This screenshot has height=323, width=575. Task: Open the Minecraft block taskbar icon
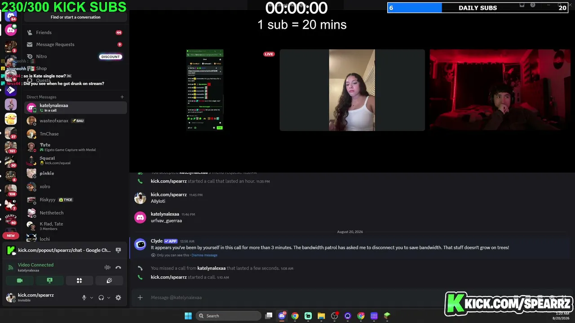pos(387,316)
